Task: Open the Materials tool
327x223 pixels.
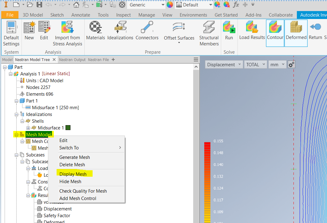Action: pos(95,31)
